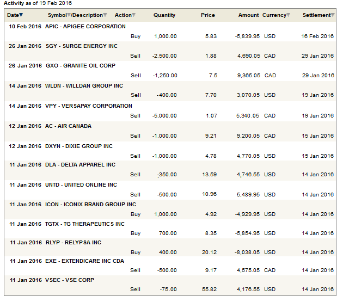Screen dimensions: 343x302
Task: Open the ICON - Iconix Brand Group entry
Action: 90,205
